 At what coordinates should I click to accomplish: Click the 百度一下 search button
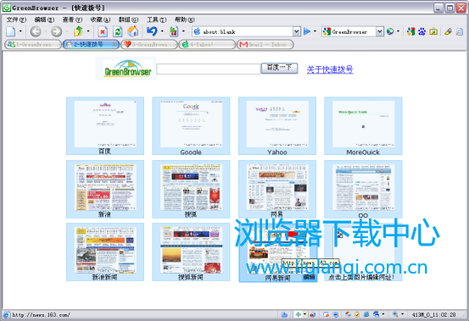point(279,68)
